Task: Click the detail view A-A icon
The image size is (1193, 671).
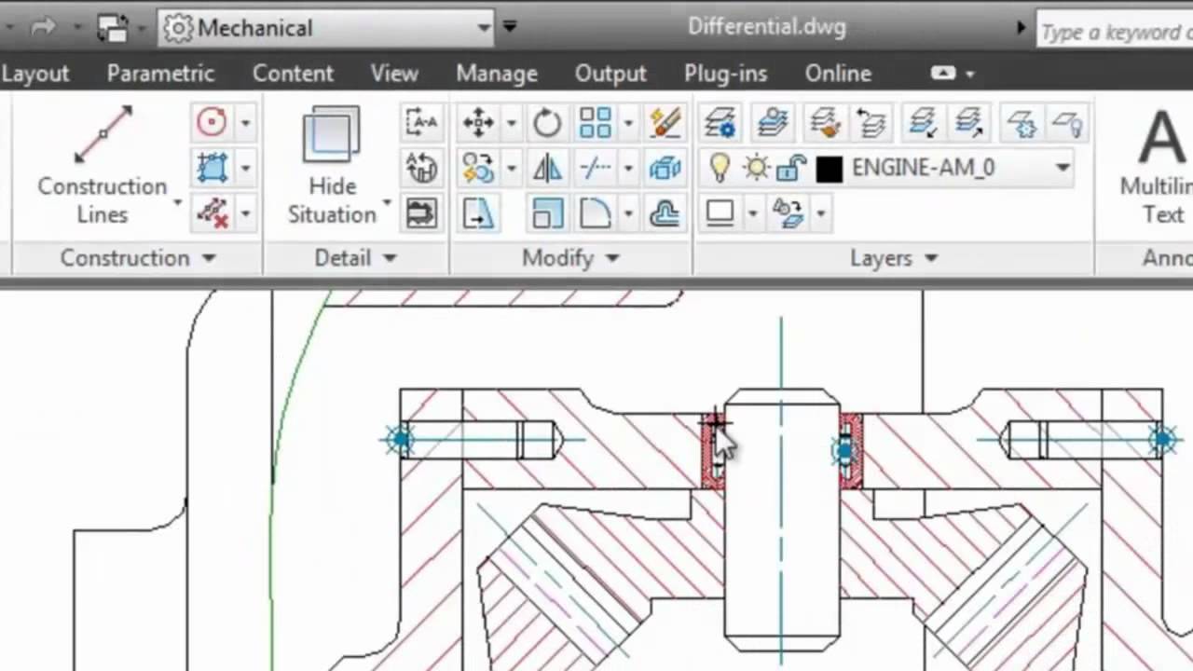Action: [x=422, y=122]
